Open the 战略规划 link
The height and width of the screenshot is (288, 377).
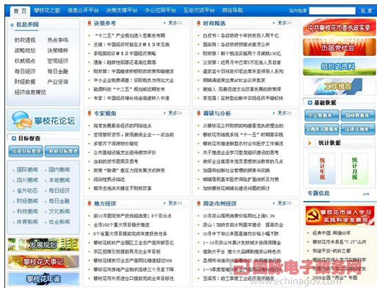[25, 51]
